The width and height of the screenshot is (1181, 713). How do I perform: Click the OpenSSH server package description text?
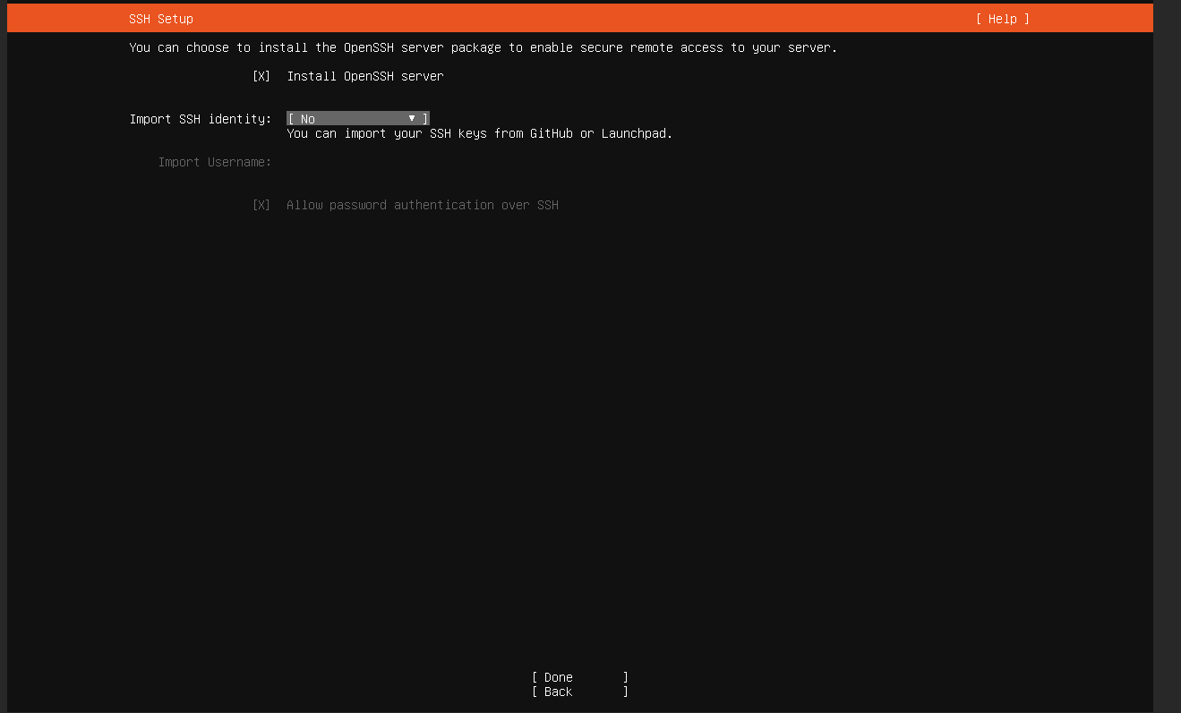[x=484, y=47]
